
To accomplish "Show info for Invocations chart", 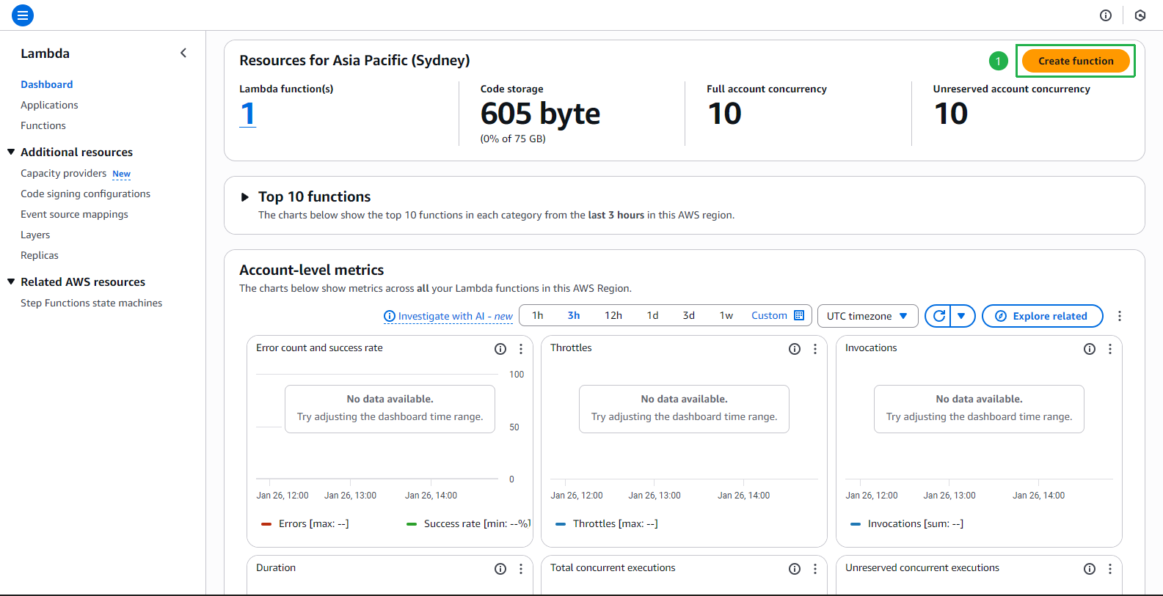I will (x=1090, y=349).
